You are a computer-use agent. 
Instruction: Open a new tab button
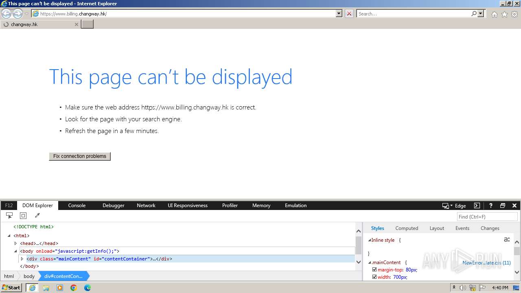coord(88,24)
